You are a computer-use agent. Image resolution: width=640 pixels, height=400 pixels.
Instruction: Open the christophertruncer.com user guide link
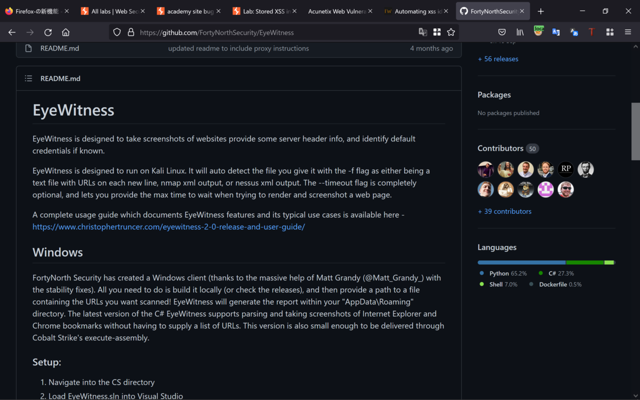click(x=169, y=227)
